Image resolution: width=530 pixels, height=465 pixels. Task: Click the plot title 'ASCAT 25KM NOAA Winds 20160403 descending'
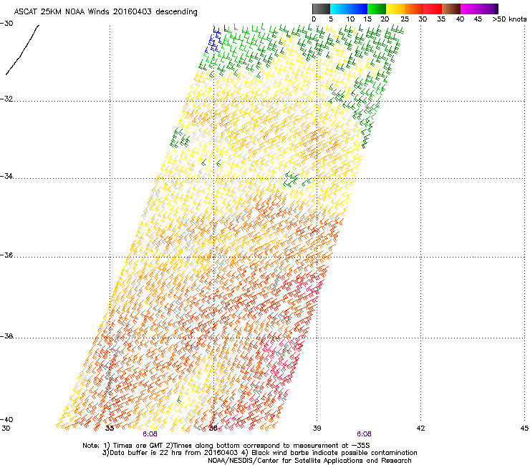pyautogui.click(x=106, y=11)
